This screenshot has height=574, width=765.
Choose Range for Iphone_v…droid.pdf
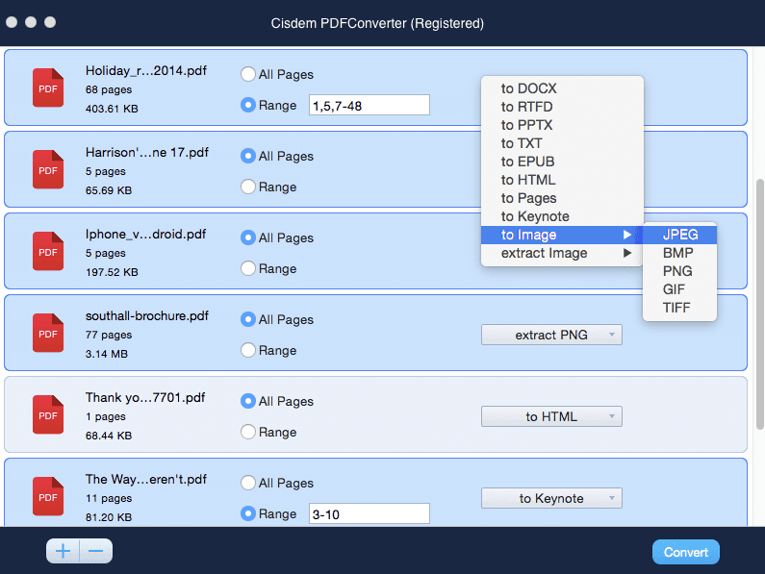[x=248, y=268]
